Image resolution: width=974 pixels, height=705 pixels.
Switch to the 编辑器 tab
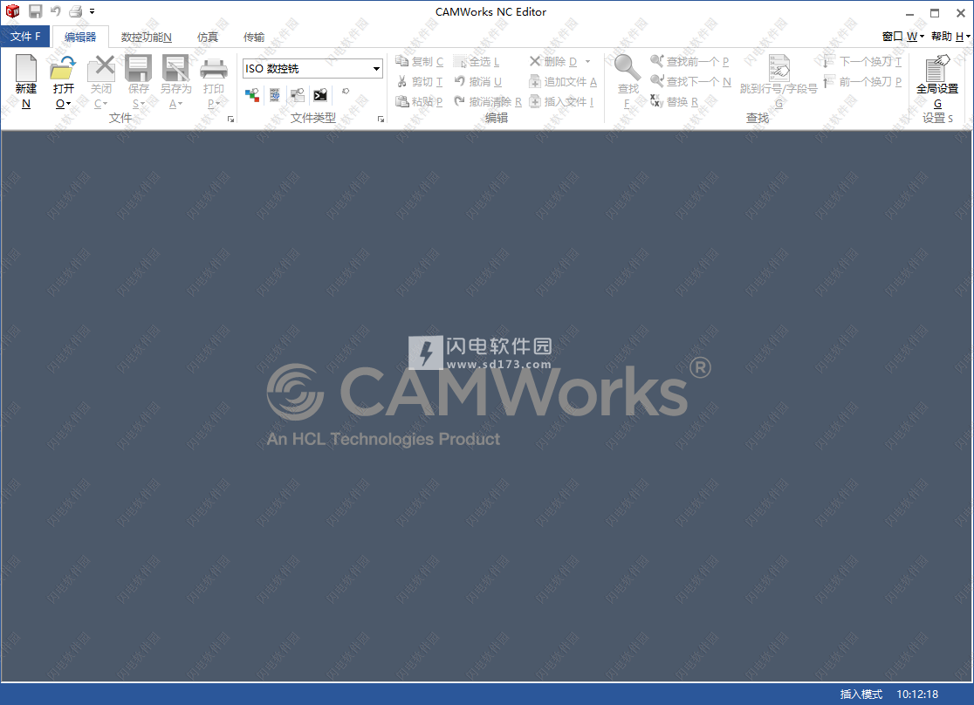81,38
